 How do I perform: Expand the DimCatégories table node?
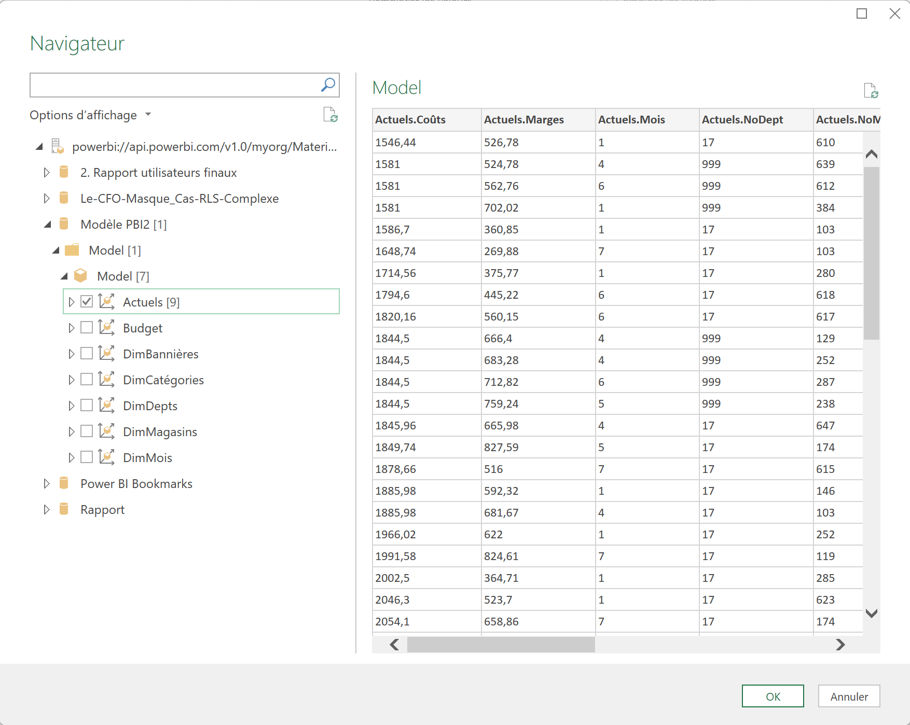pos(72,380)
